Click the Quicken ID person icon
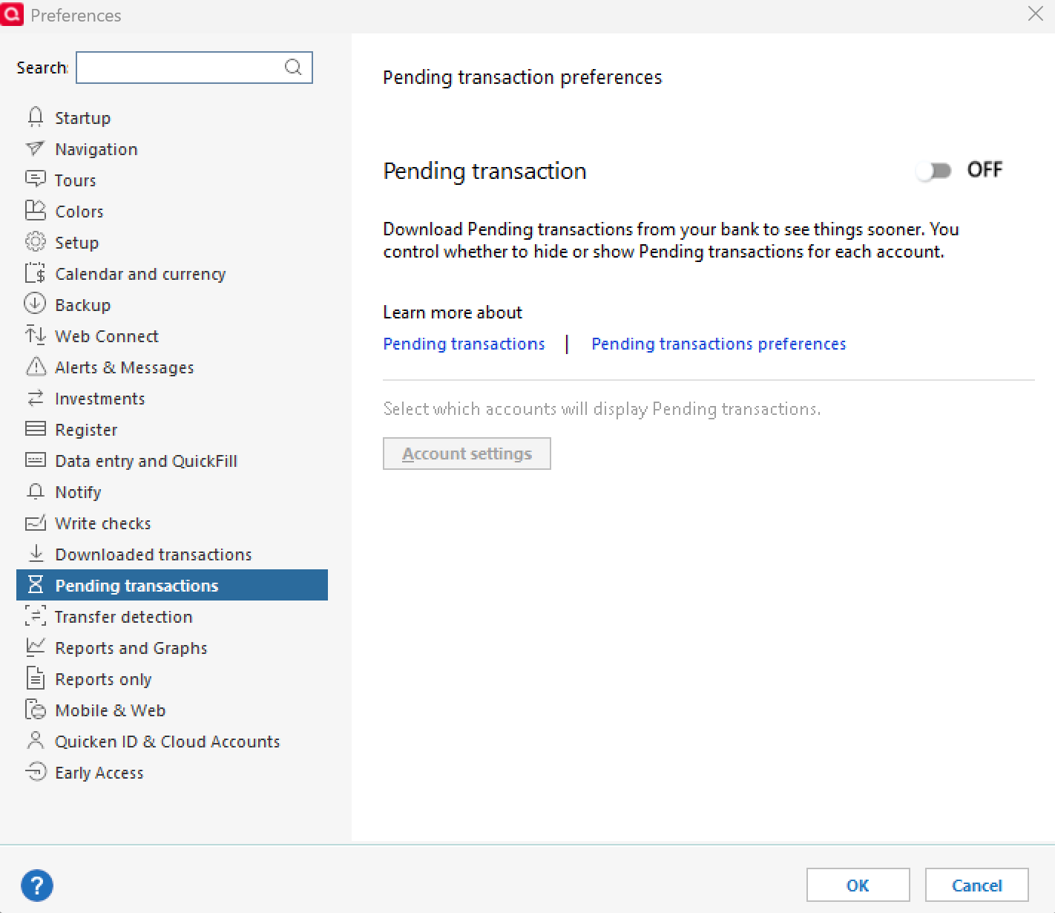The height and width of the screenshot is (913, 1055). coord(35,740)
